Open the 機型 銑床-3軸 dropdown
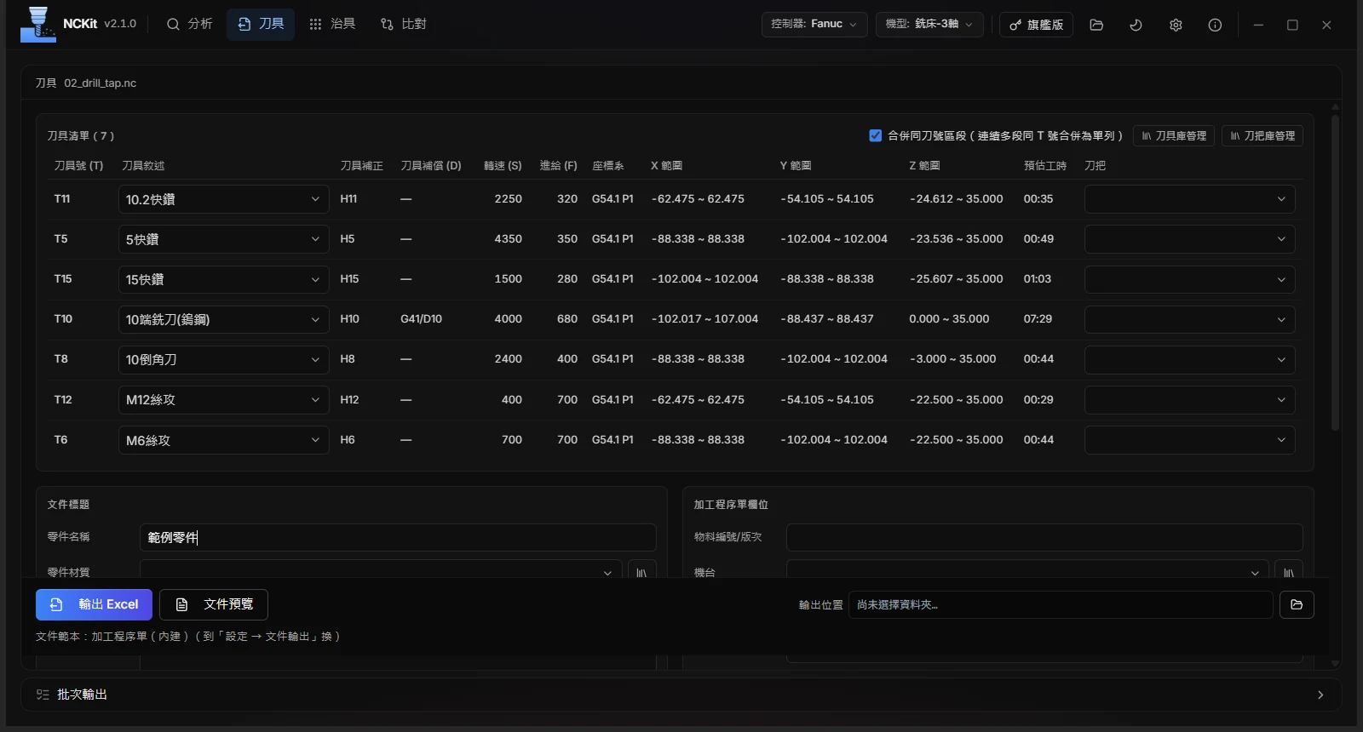 pos(929,24)
